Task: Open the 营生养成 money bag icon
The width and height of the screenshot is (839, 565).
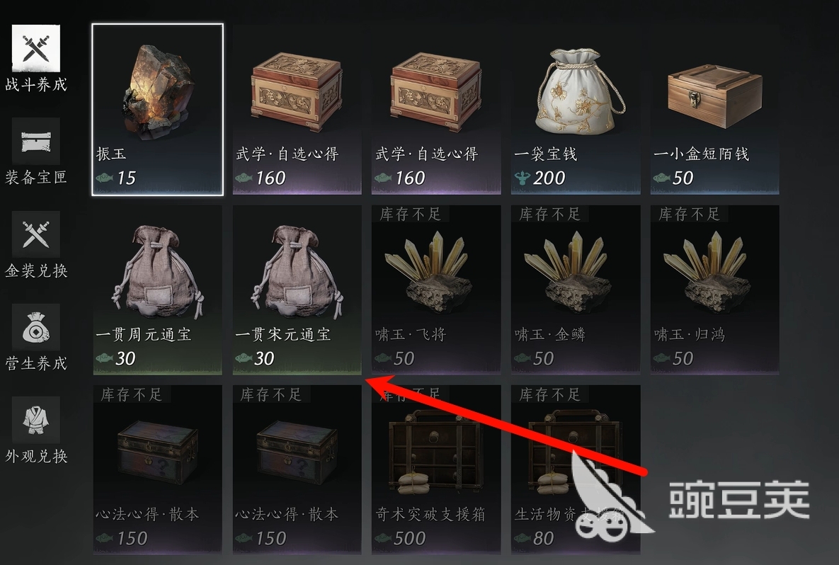Action: pos(36,328)
